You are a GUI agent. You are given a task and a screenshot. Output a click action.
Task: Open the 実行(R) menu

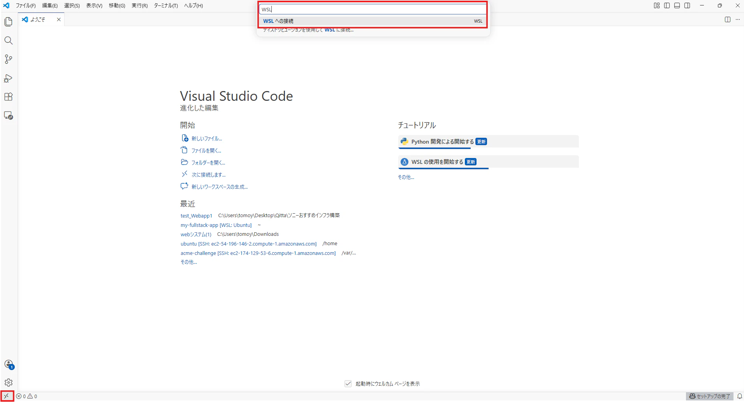[139, 5]
